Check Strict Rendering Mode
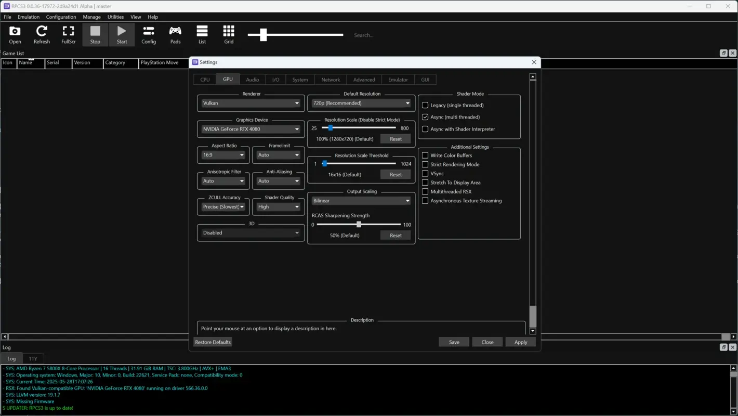This screenshot has width=738, height=416. [x=425, y=164]
